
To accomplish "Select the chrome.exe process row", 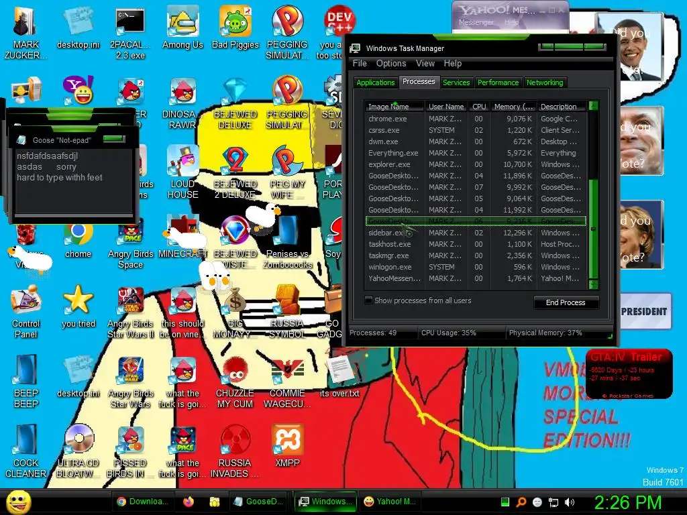I will (x=476, y=119).
